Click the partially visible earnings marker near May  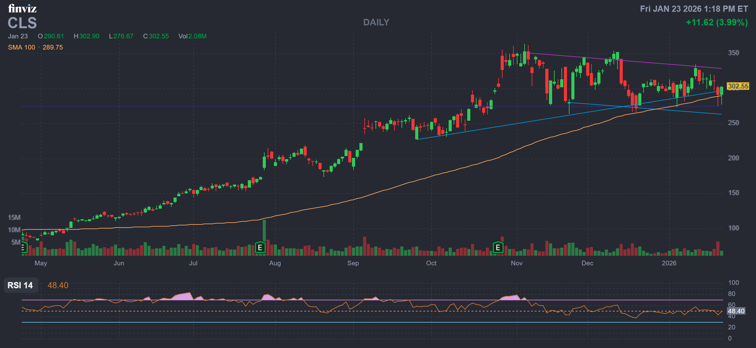click(x=24, y=248)
